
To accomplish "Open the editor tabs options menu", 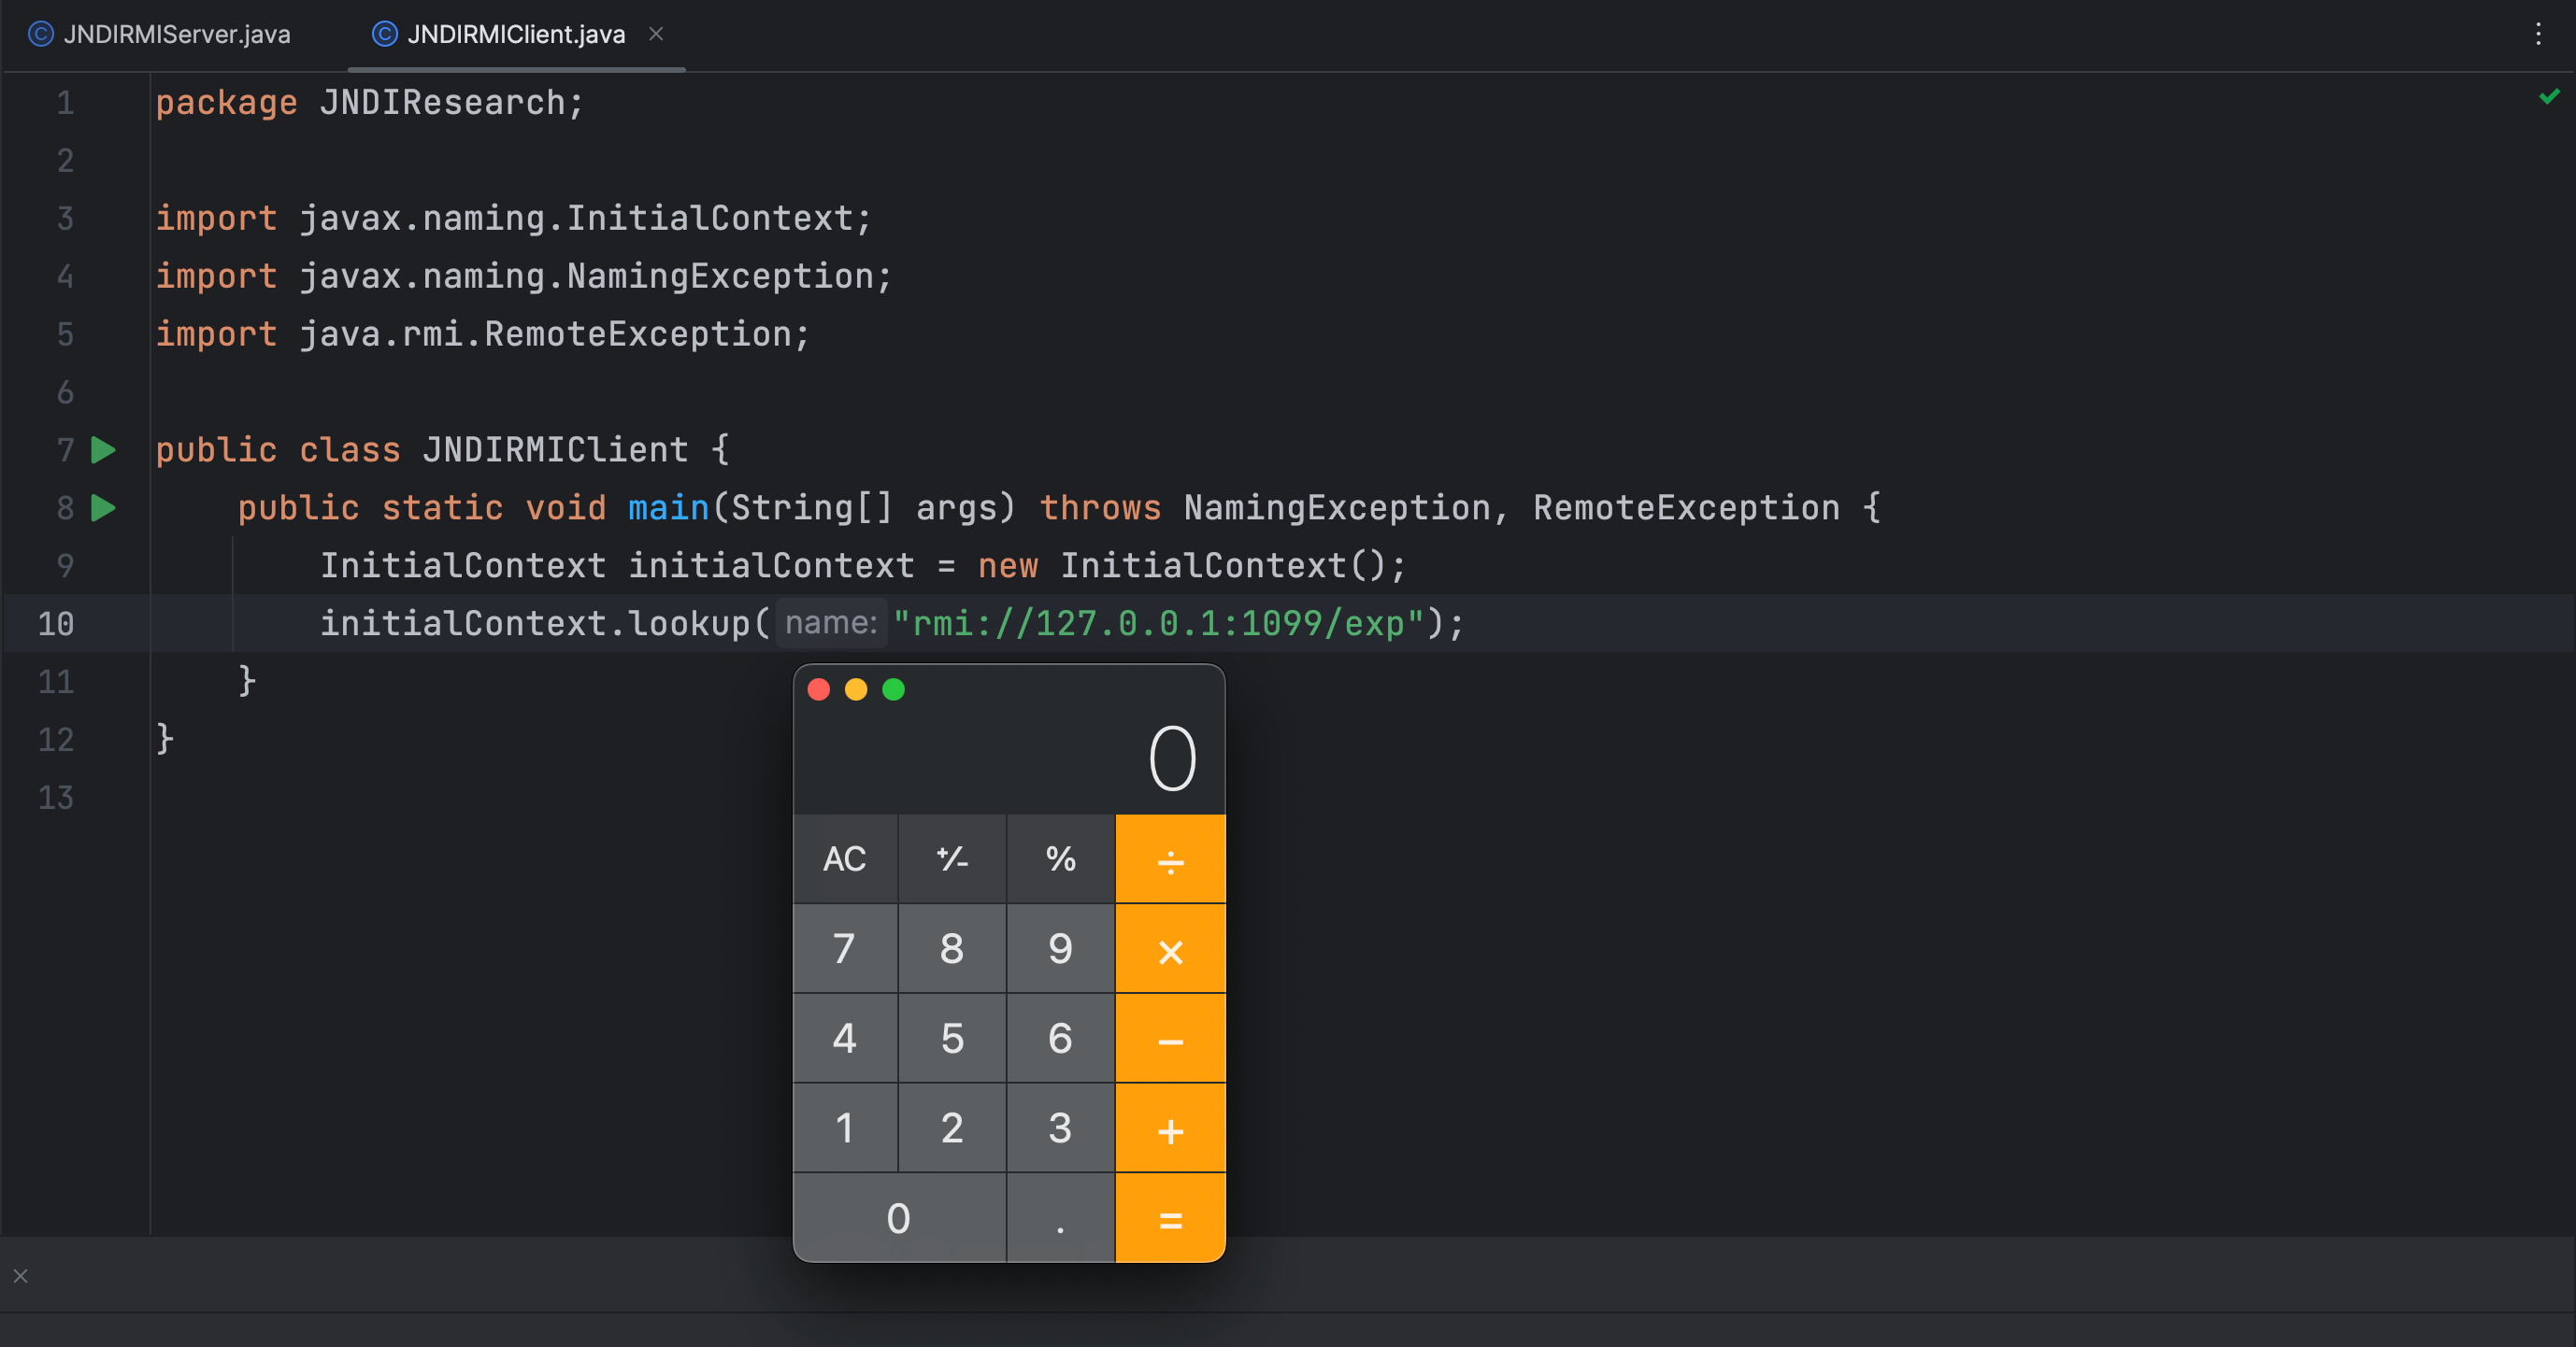I will tap(2538, 34).
